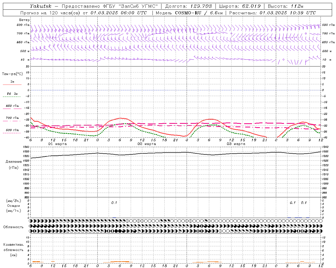
Task: Click the "Осадки" precipitation label
Action: click(x=14, y=206)
